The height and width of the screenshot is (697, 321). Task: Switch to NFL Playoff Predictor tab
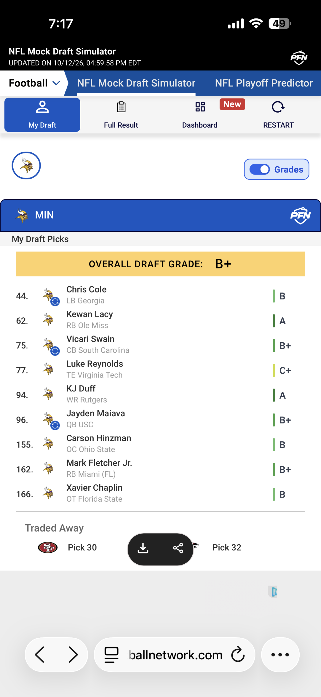263,83
